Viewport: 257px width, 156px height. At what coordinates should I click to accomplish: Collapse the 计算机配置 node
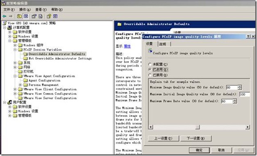[x=5, y=28]
